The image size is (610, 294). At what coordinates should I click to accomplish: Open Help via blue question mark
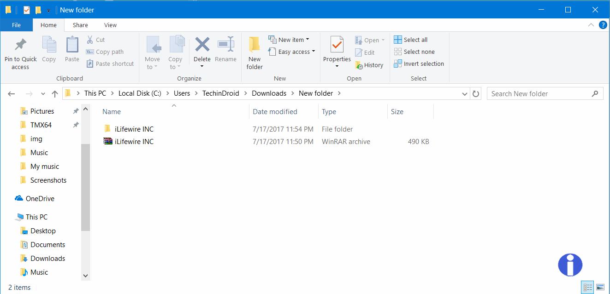[x=603, y=25]
